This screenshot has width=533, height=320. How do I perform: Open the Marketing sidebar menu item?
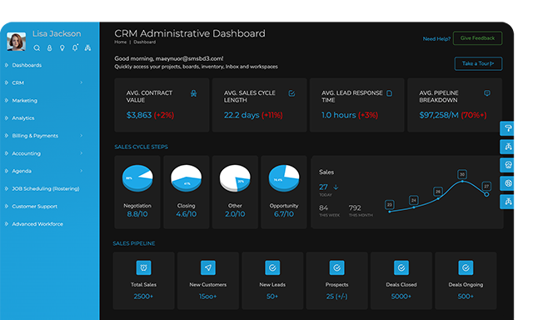click(x=24, y=100)
